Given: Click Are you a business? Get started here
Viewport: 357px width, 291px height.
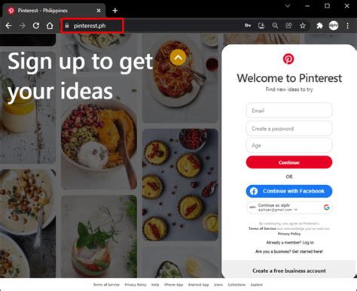Looking at the screenshot, I should tap(289, 251).
